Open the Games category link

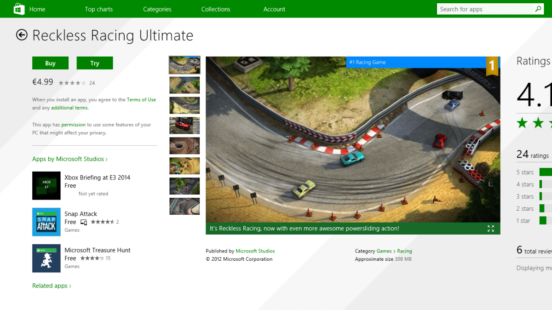384,251
